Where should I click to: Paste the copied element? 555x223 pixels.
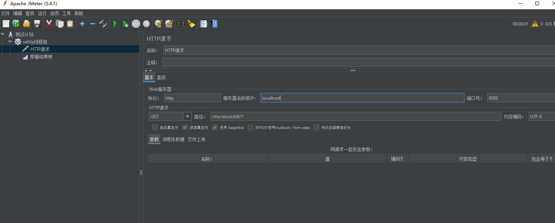coord(70,24)
